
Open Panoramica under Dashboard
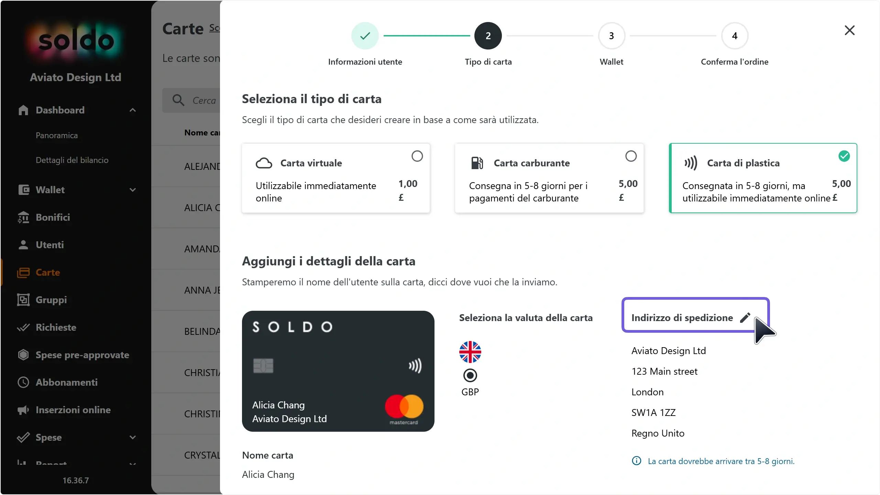point(57,135)
